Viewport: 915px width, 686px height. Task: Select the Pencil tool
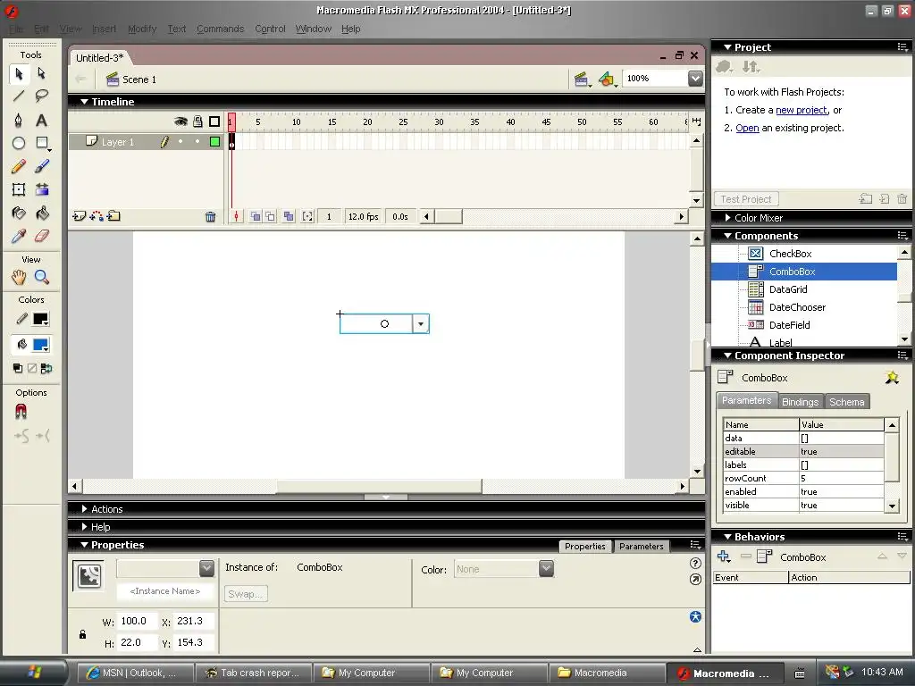pyautogui.click(x=19, y=167)
